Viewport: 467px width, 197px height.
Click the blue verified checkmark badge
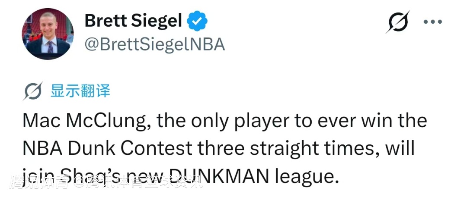tap(198, 21)
